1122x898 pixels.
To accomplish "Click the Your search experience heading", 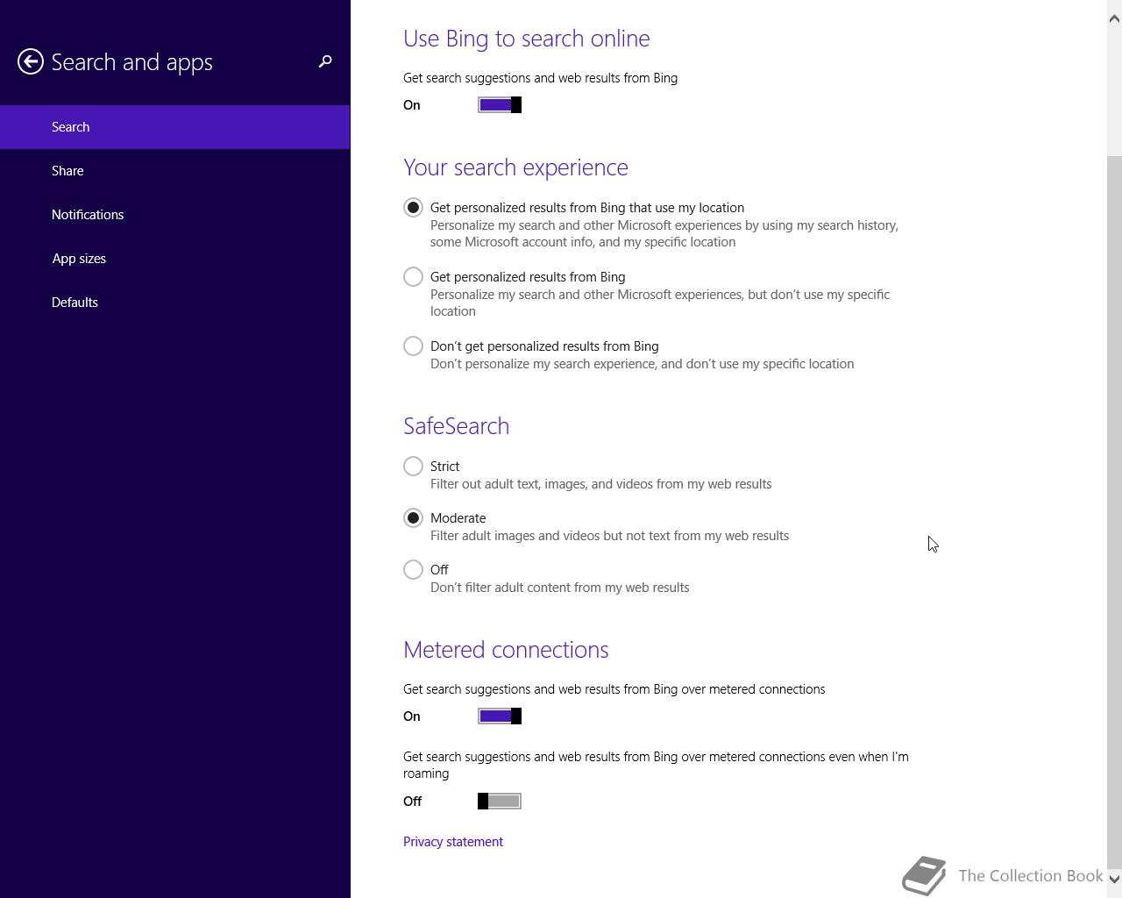I will [x=515, y=167].
